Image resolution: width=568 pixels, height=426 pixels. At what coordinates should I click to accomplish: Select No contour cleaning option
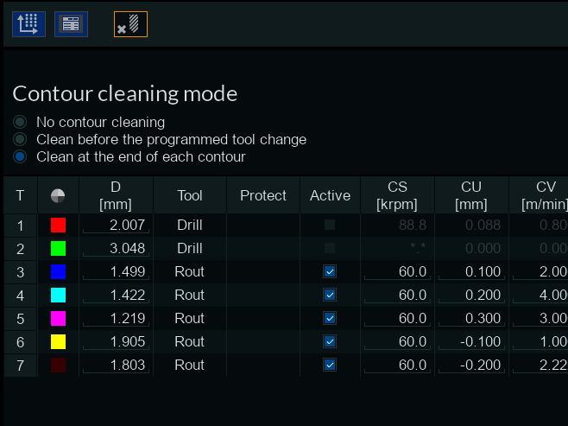click(21, 122)
